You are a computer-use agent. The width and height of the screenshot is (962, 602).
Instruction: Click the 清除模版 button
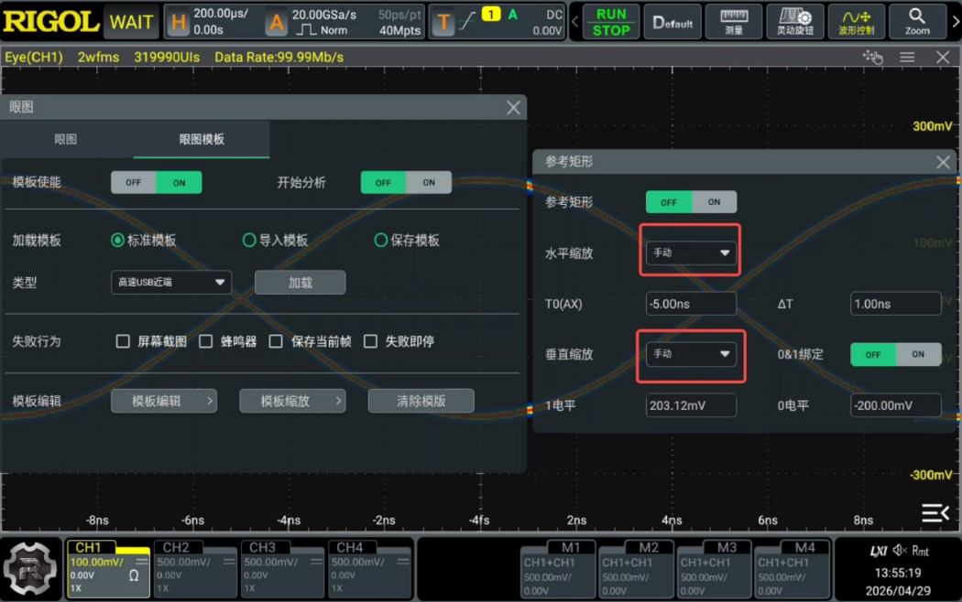[x=421, y=401]
